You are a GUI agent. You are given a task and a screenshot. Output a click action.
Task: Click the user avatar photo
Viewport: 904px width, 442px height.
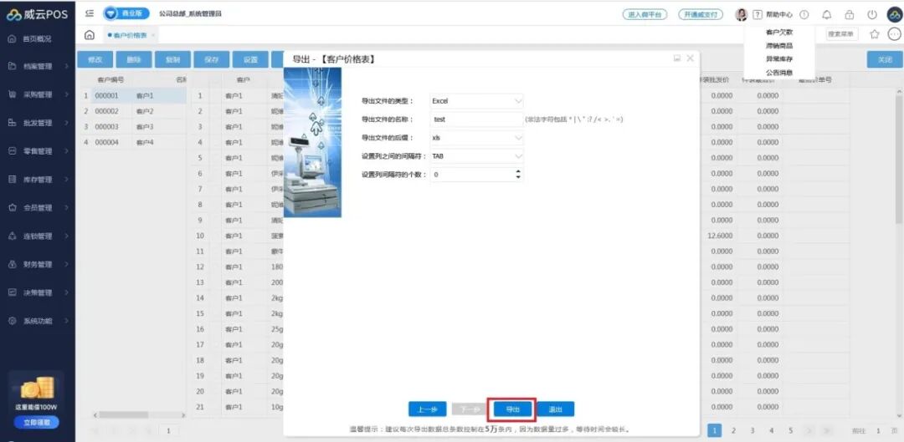741,14
